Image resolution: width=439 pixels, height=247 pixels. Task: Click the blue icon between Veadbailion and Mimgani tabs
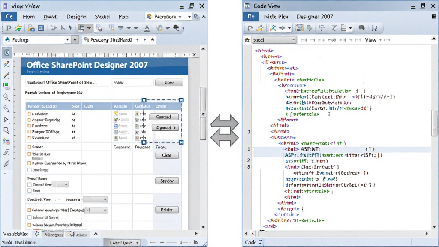click(x=37, y=234)
